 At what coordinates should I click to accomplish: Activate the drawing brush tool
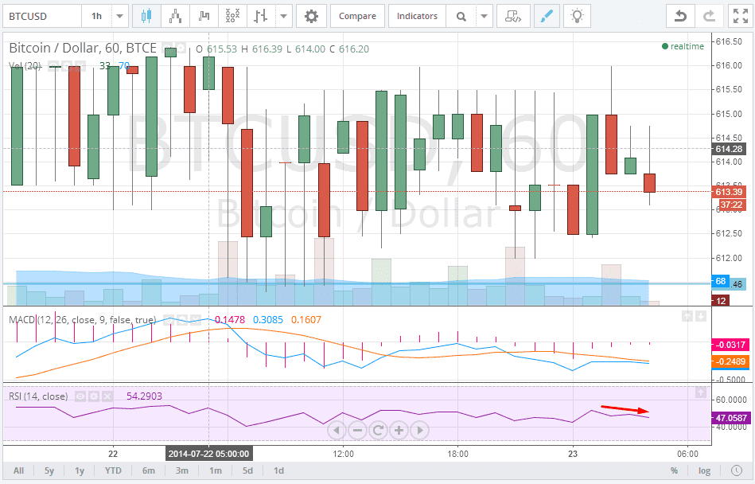pyautogui.click(x=546, y=16)
